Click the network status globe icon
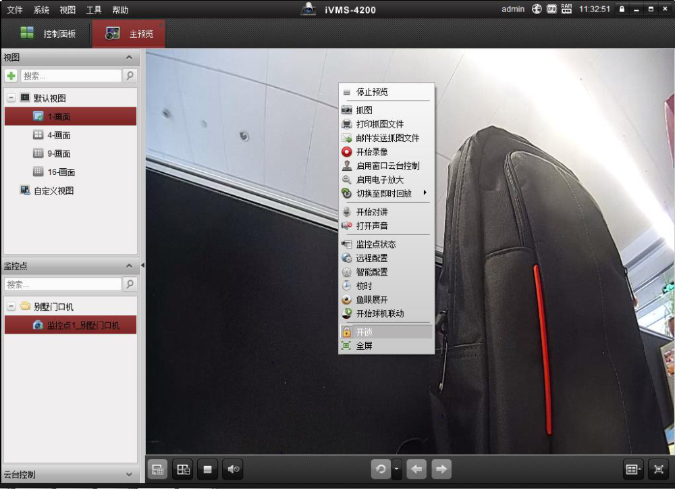 click(x=537, y=9)
